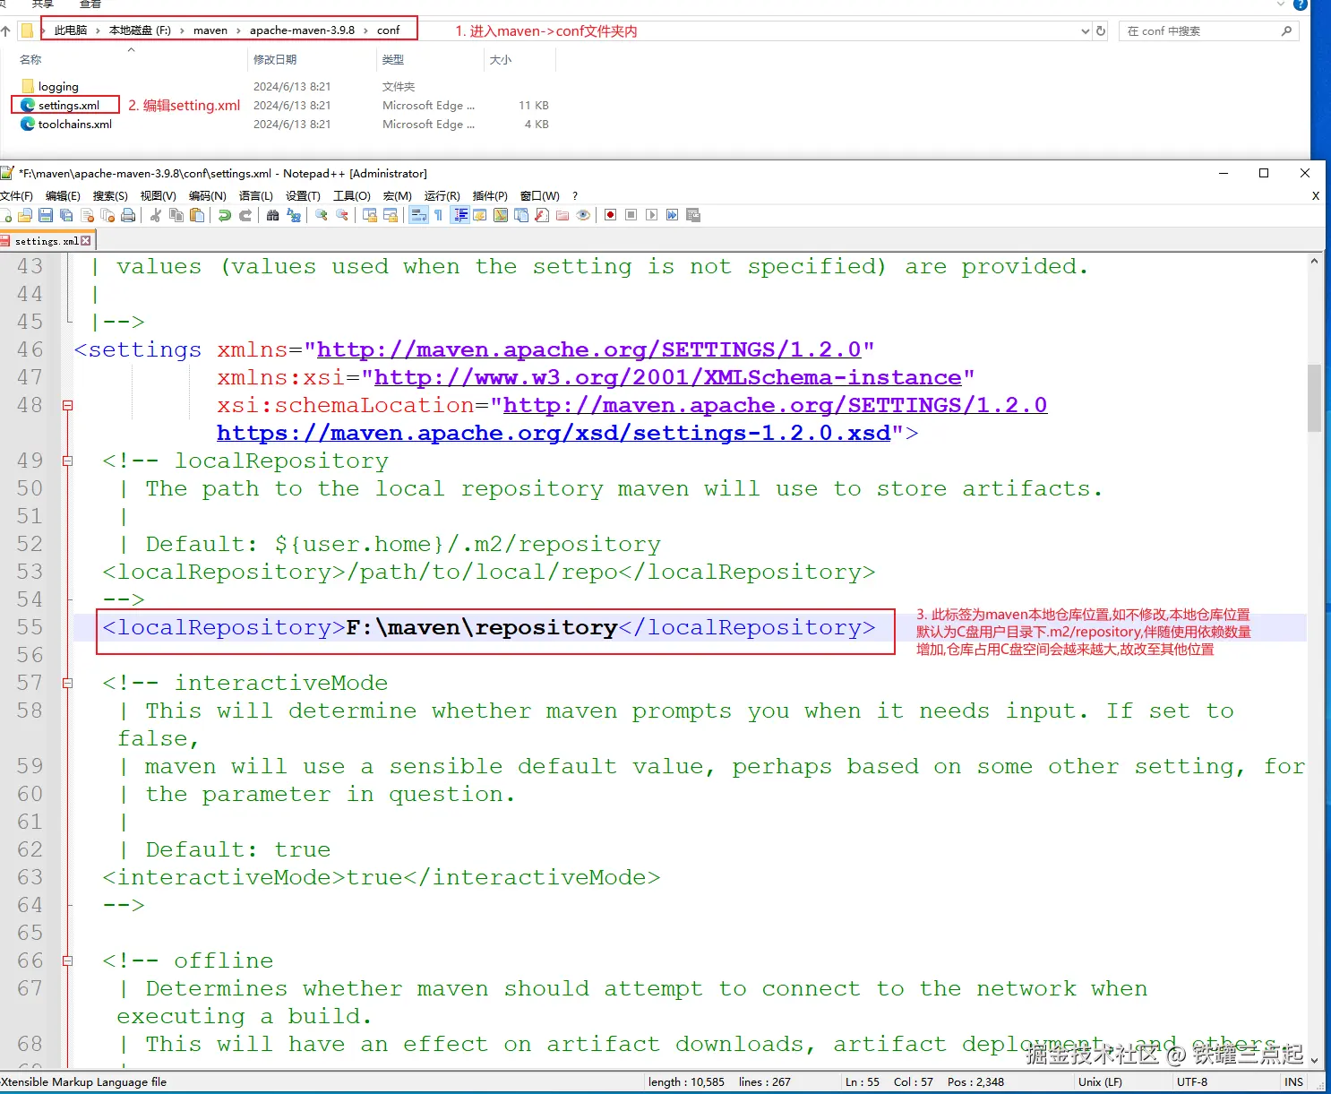Click the Paste clipboard icon

197,215
